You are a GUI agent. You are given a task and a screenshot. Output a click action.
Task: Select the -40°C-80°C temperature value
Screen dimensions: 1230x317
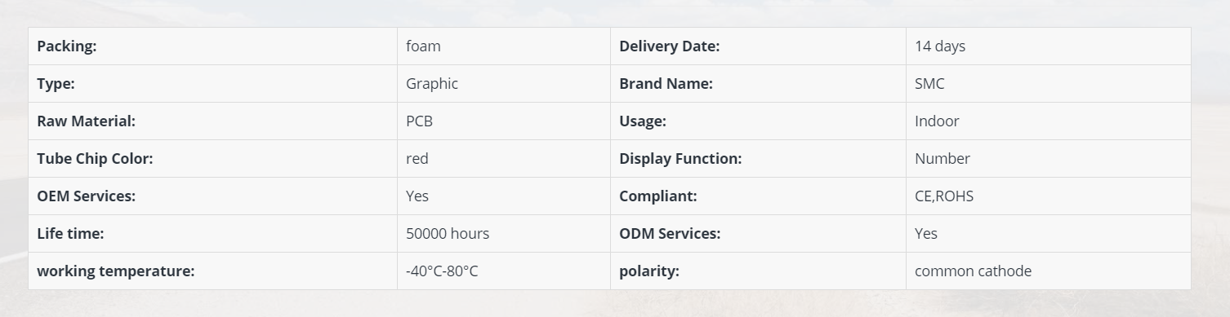441,271
